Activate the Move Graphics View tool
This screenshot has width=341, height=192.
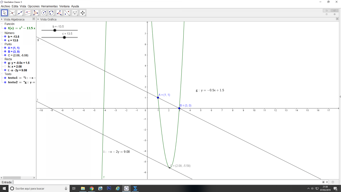(x=83, y=13)
